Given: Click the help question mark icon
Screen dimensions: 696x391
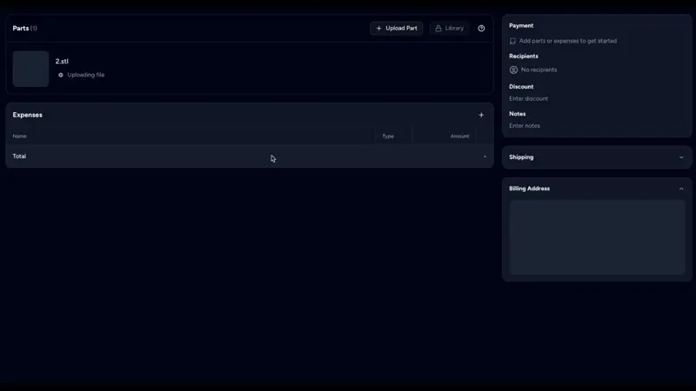Looking at the screenshot, I should (x=481, y=28).
